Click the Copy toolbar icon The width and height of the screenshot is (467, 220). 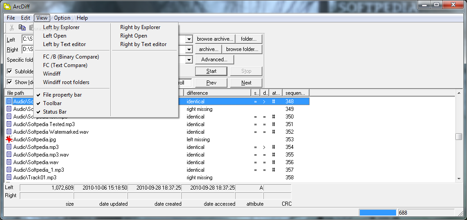22,28
